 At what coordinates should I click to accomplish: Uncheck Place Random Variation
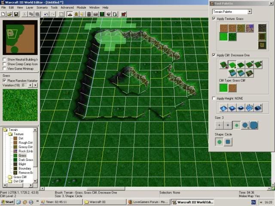(4, 81)
